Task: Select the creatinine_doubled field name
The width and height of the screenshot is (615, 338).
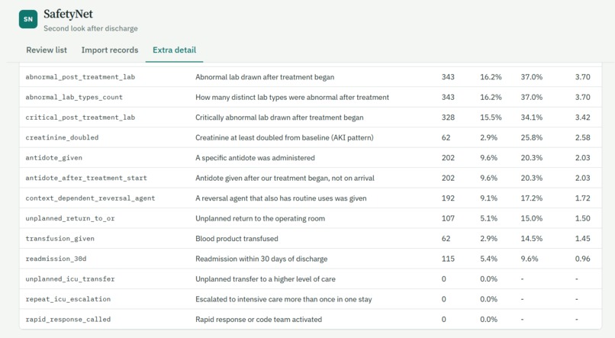Action: [62, 137]
